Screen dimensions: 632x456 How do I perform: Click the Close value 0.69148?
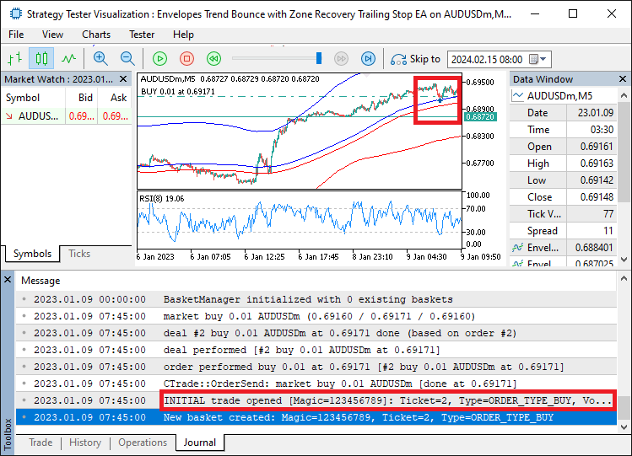(x=597, y=197)
